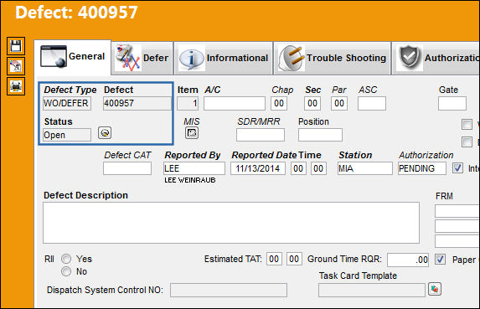The width and height of the screenshot is (480, 309).
Task: Open the MIS icon button
Action: [x=192, y=133]
